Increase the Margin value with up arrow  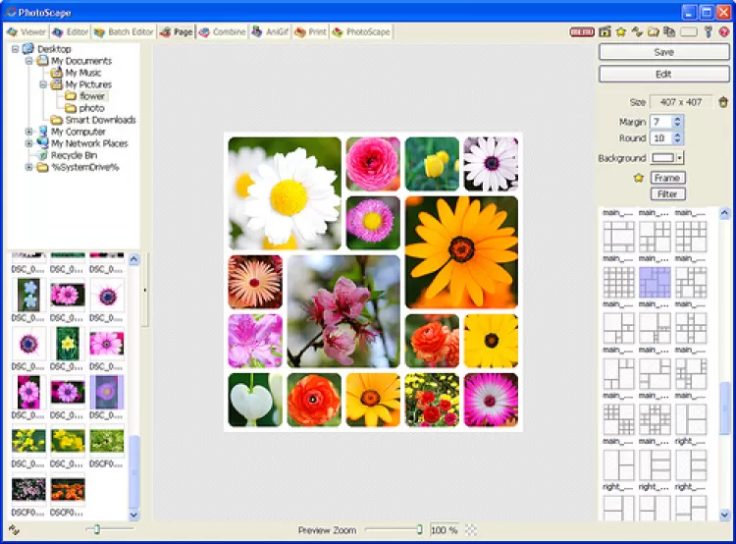click(x=677, y=118)
